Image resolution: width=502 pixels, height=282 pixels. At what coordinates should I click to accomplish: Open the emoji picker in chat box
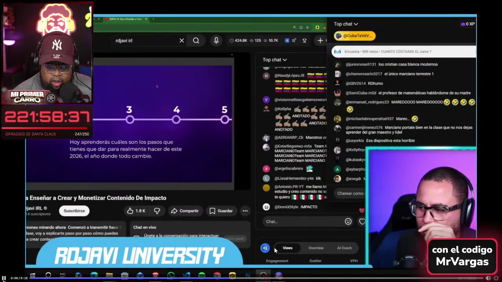point(348,221)
